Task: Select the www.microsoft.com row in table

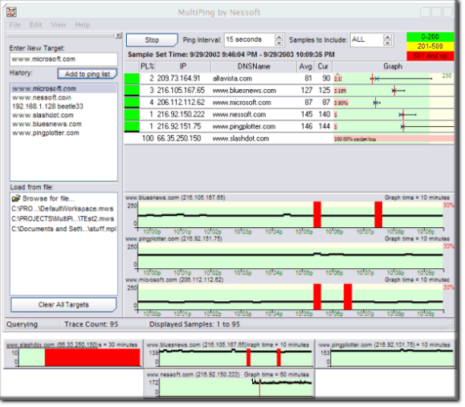Action: tap(289, 103)
